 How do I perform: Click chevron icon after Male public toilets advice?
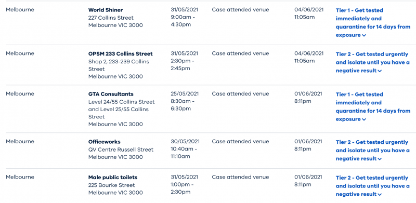[x=380, y=194]
